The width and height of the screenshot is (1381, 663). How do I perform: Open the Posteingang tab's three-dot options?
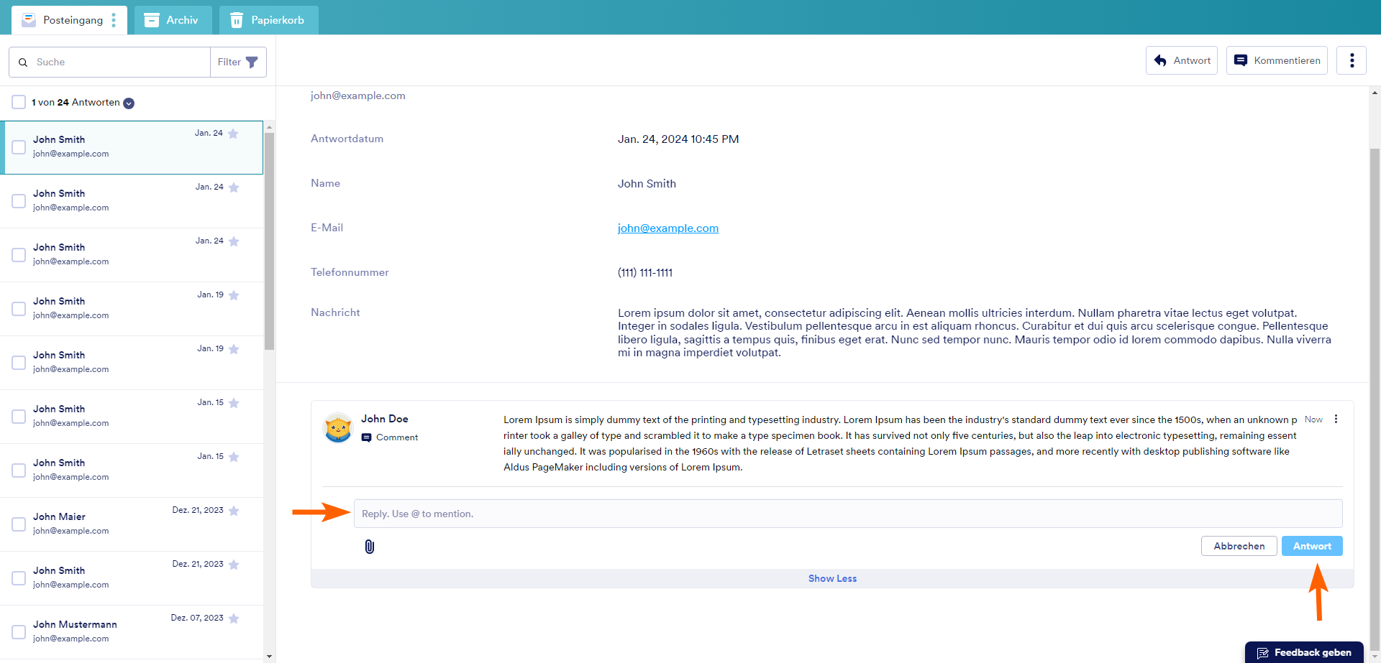[x=114, y=20]
